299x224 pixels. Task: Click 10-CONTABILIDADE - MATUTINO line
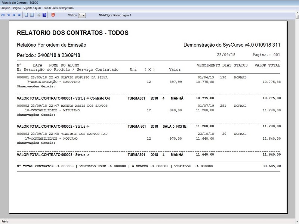(52, 110)
